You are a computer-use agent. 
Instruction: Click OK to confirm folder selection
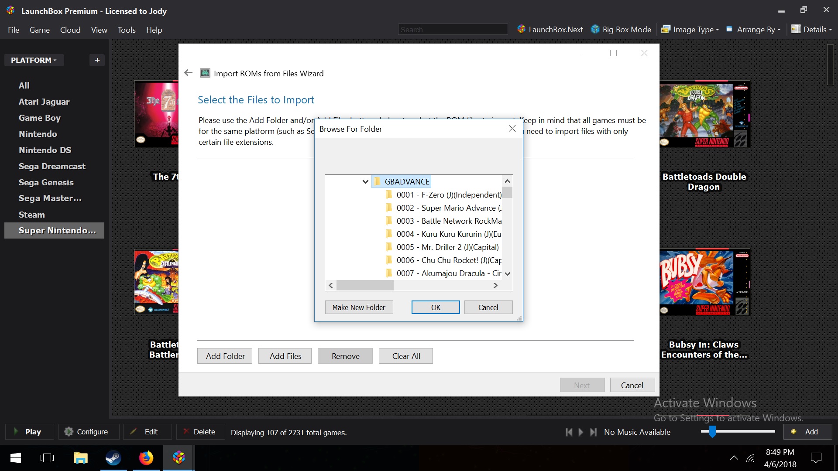(x=435, y=307)
